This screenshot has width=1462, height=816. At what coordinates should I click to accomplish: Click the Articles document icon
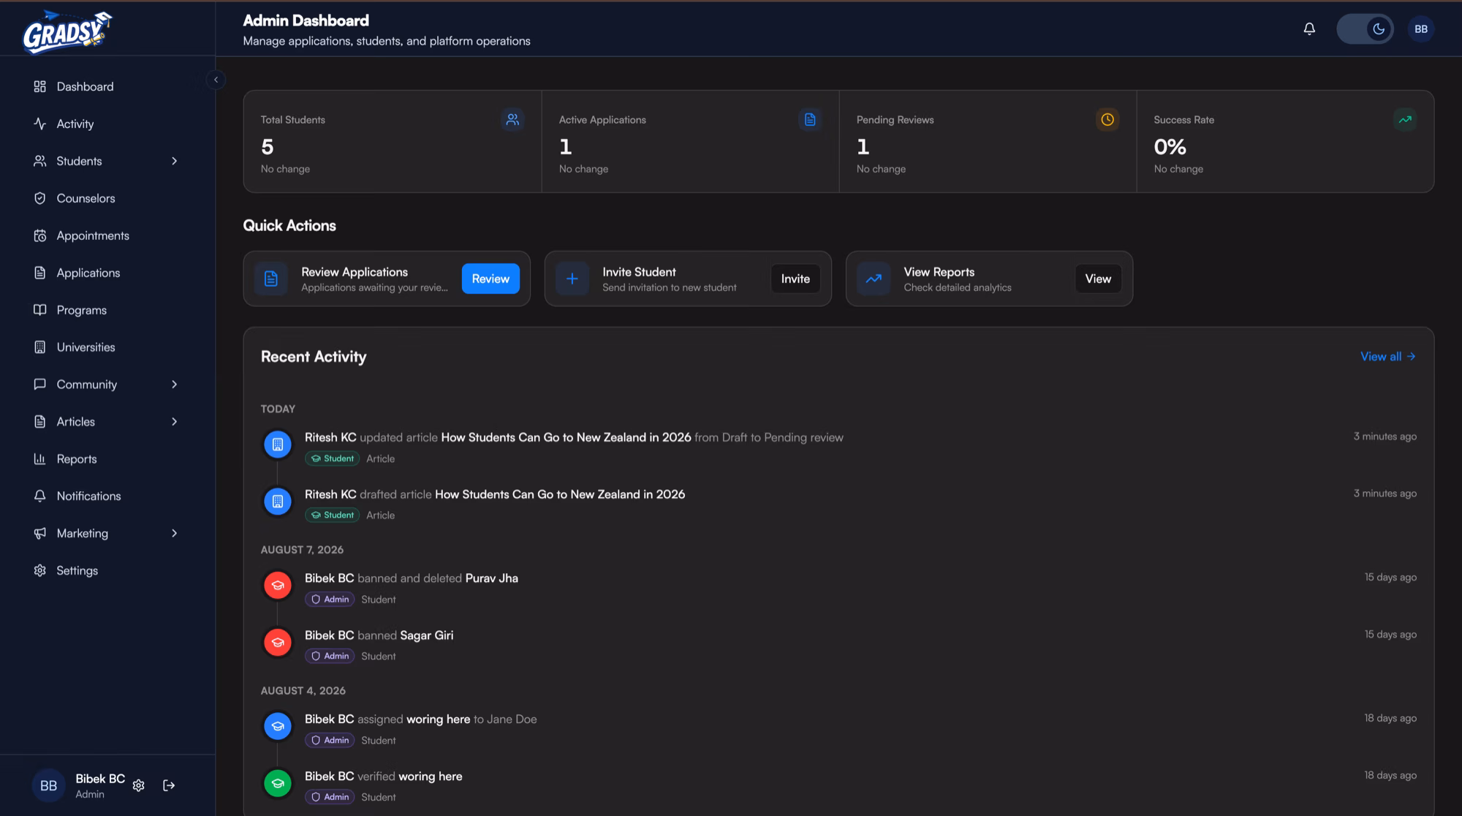[x=39, y=422]
